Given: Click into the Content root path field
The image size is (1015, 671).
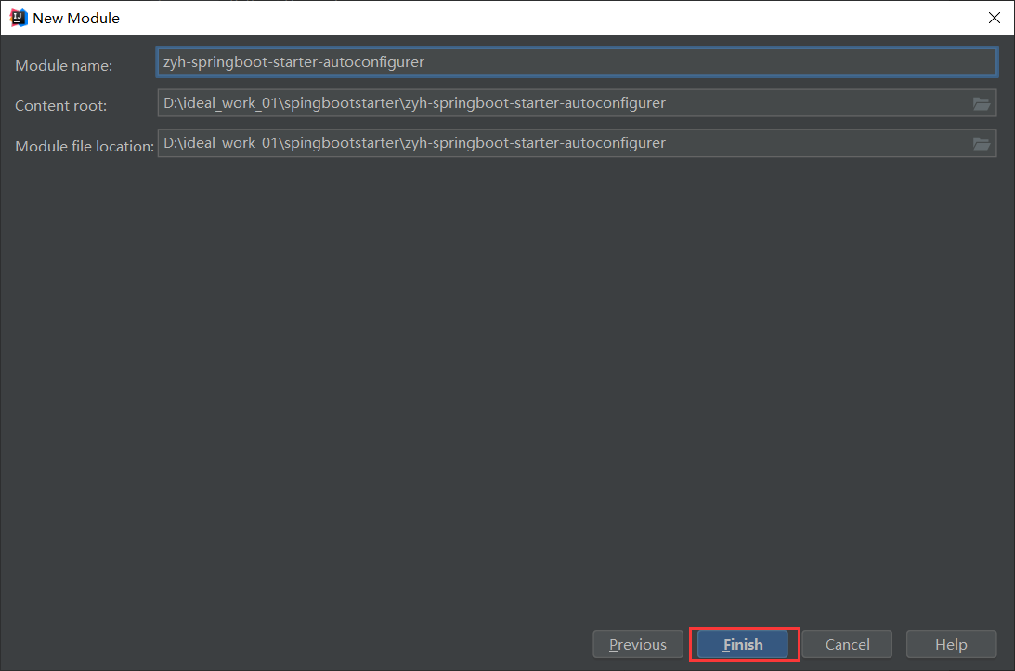Looking at the screenshot, I should point(789,103).
